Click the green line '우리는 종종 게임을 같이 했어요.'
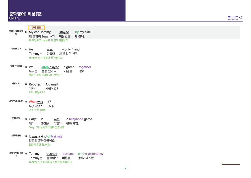Image resolution: width=251 pixels, height=178 pixels. point(45,75)
